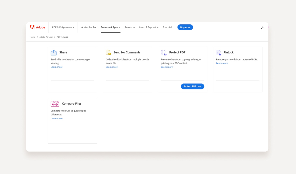Go to Home in the breadcrumb
This screenshot has height=174, width=296.
click(x=33, y=37)
